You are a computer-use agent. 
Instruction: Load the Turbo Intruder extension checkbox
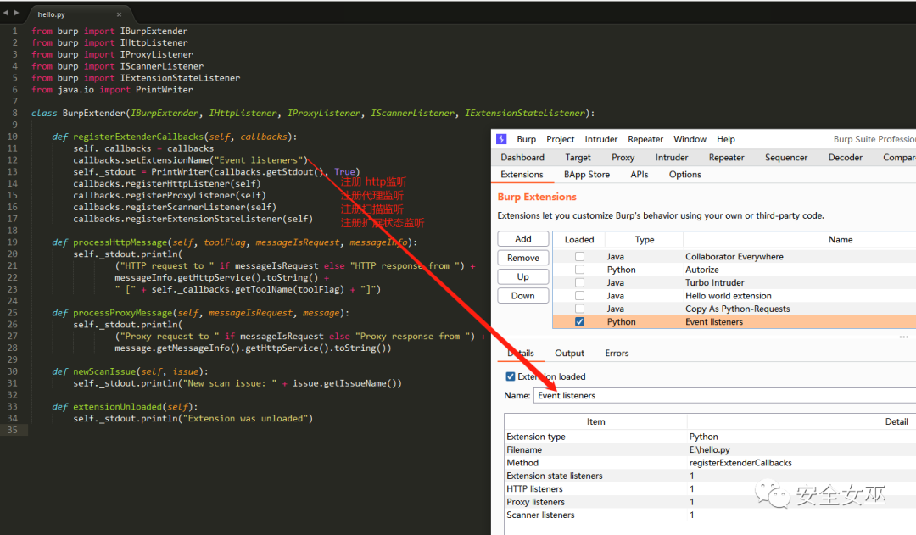click(x=579, y=282)
